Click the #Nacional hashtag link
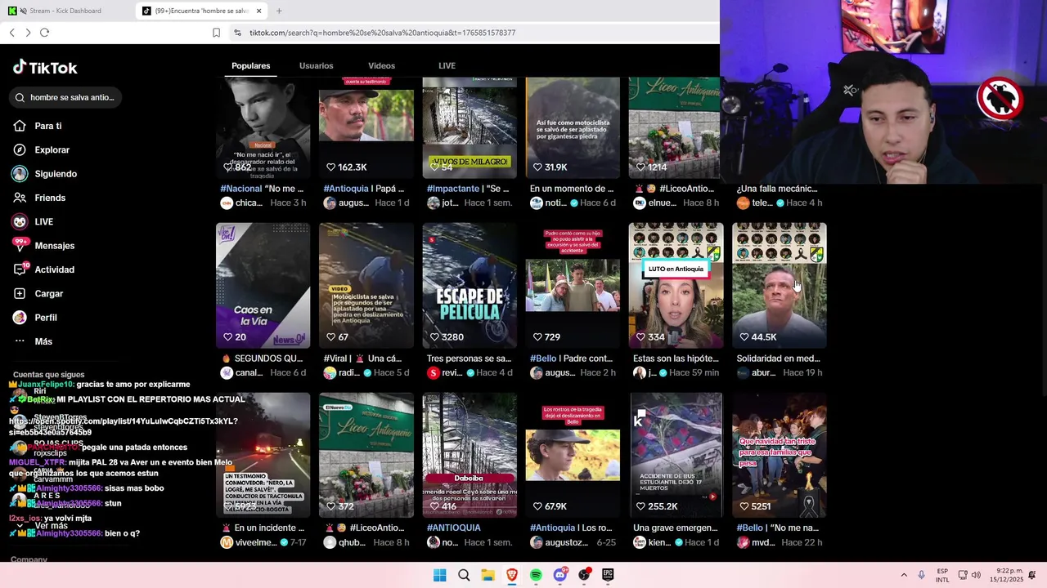 pyautogui.click(x=240, y=189)
